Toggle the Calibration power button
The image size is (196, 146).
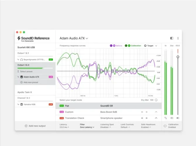coord(165,126)
